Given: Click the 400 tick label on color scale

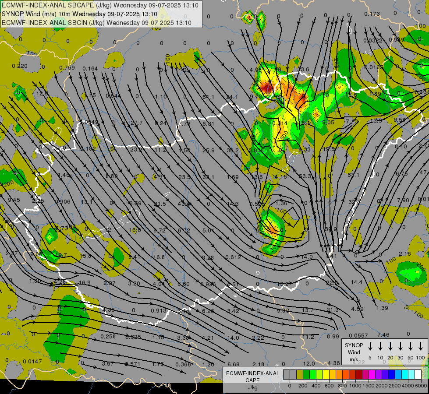Looking at the screenshot, I should pyautogui.click(x=316, y=386).
